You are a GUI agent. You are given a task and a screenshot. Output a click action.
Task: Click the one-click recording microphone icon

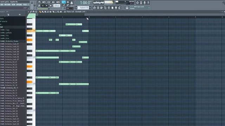[x=144, y=2]
